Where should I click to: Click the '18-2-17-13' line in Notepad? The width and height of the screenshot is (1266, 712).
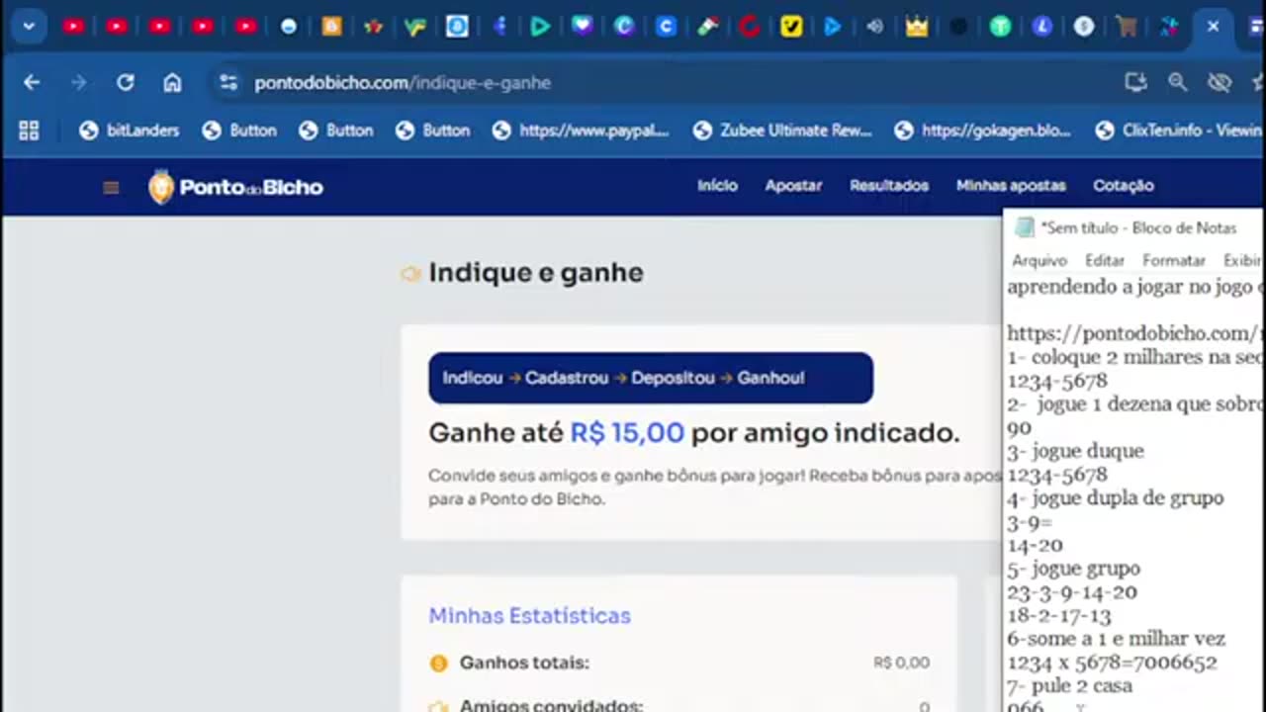pyautogui.click(x=1058, y=616)
